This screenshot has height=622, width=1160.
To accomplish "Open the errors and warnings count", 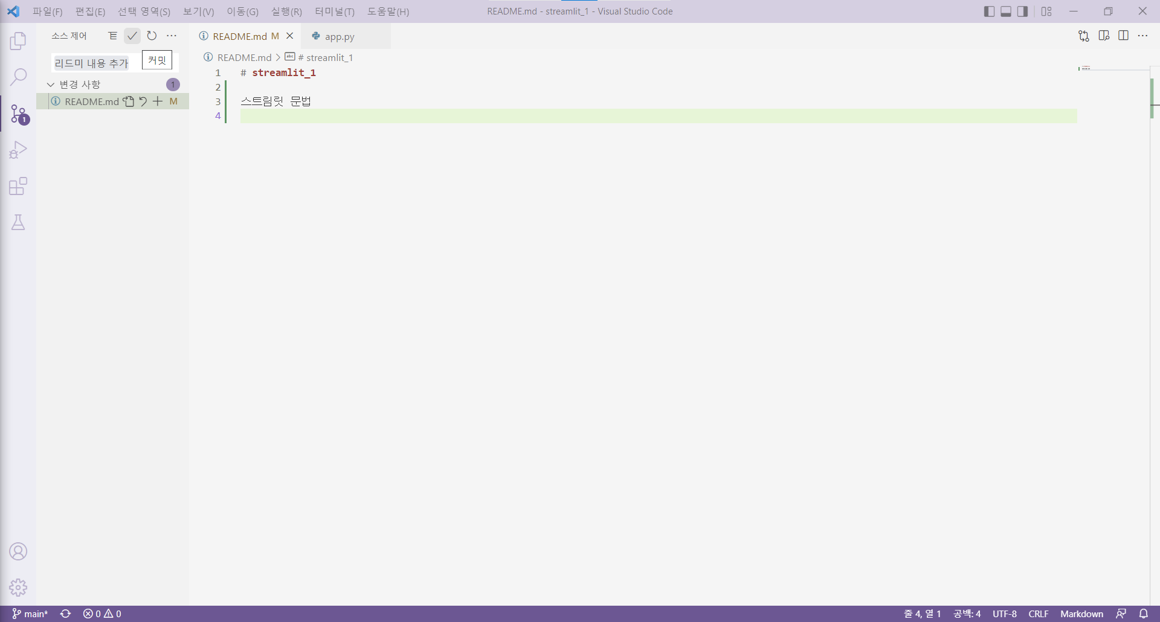I will click(102, 614).
